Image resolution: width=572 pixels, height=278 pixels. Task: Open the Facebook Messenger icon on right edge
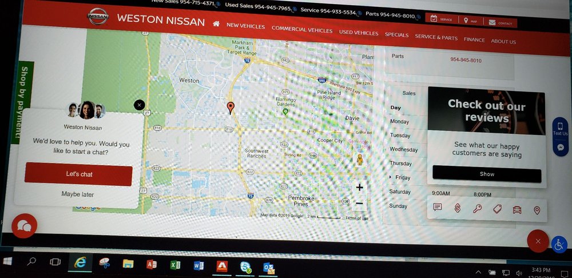click(561, 148)
